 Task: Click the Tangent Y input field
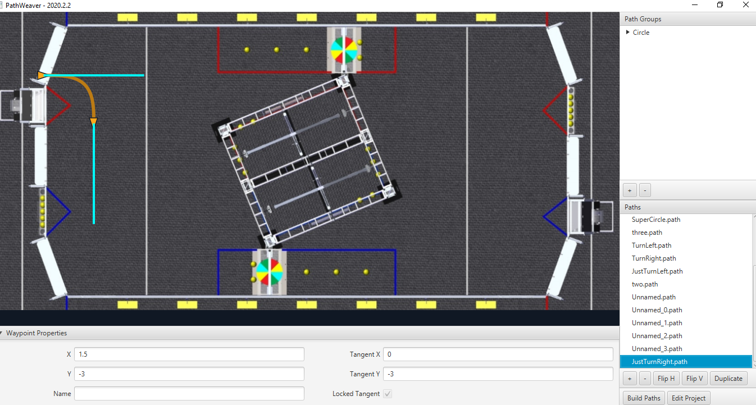click(498, 374)
